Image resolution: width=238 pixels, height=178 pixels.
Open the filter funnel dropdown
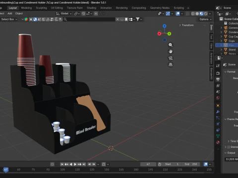139,19
